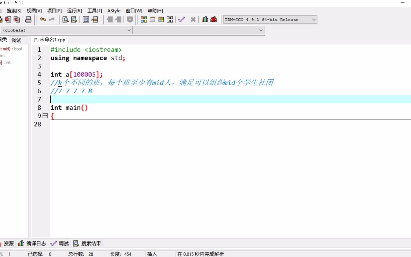
Task: Open the 资源 bottom tab
Action: (x=8, y=243)
